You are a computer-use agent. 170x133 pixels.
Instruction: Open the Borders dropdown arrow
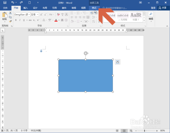pos(81,21)
